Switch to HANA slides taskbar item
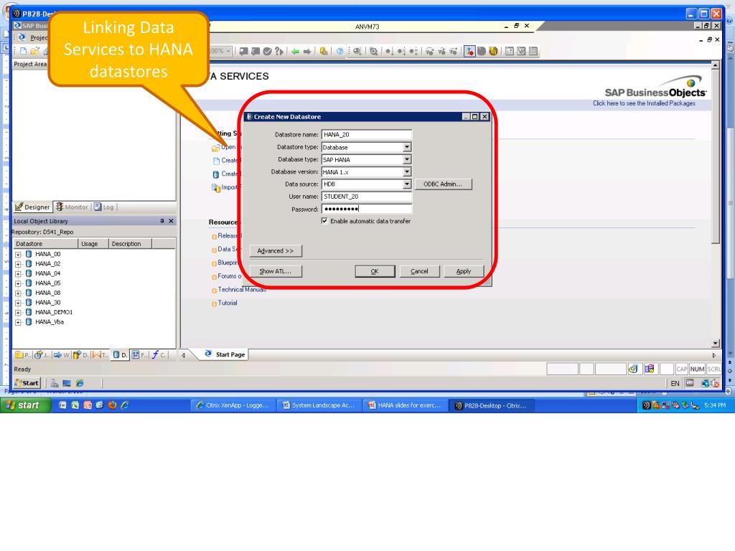 click(405, 405)
